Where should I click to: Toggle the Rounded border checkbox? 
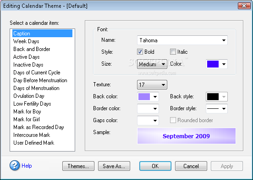(173, 120)
